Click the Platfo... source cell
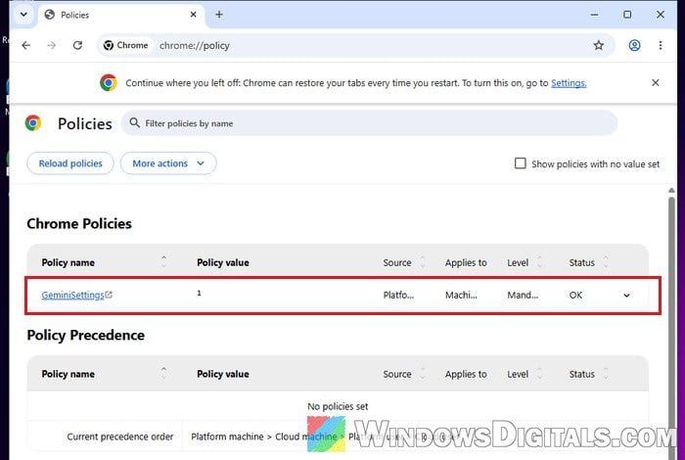This screenshot has height=460, width=685. coord(398,296)
